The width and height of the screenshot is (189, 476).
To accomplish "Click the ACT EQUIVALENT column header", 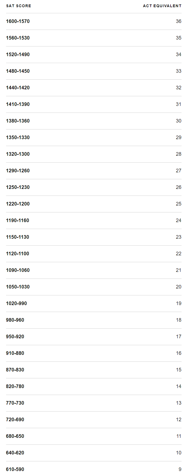I will click(162, 6).
